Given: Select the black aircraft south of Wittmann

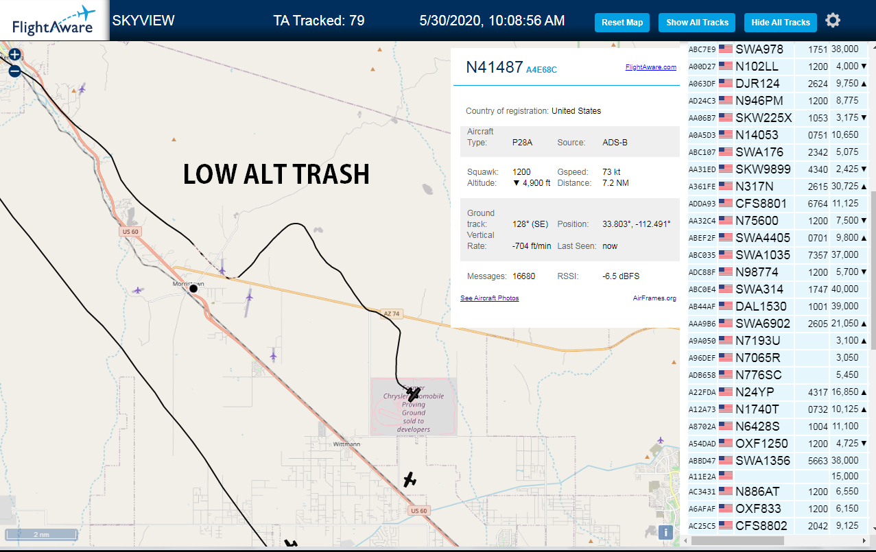Looking at the screenshot, I should point(410,480).
